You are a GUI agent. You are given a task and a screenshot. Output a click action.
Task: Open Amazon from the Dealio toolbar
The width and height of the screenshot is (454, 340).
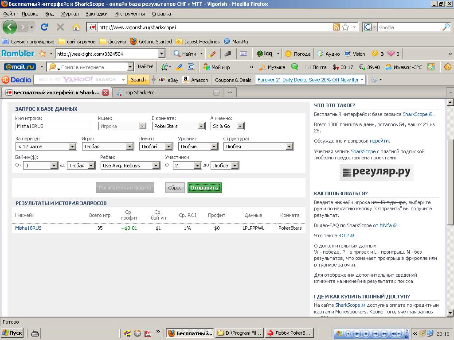(195, 80)
